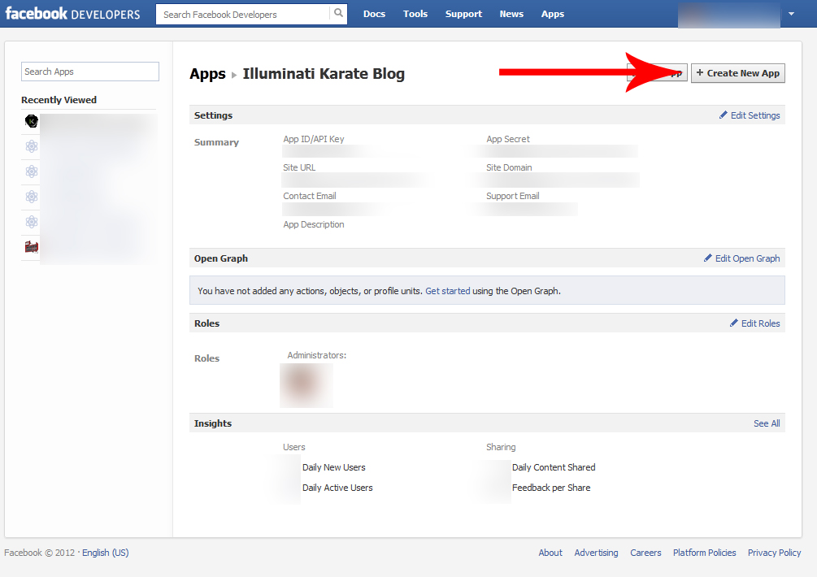The height and width of the screenshot is (577, 817).
Task: Open the Tools menu item
Action: (x=415, y=14)
